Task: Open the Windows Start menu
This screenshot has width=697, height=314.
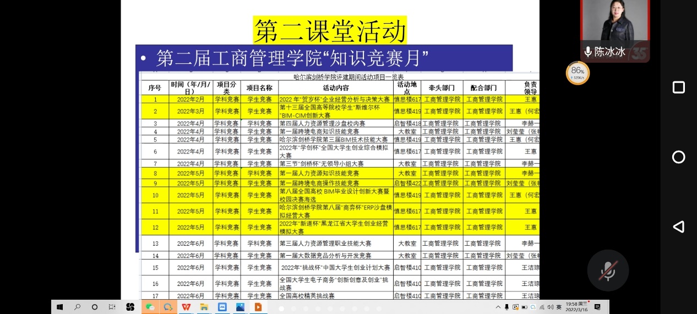Action: 60,307
